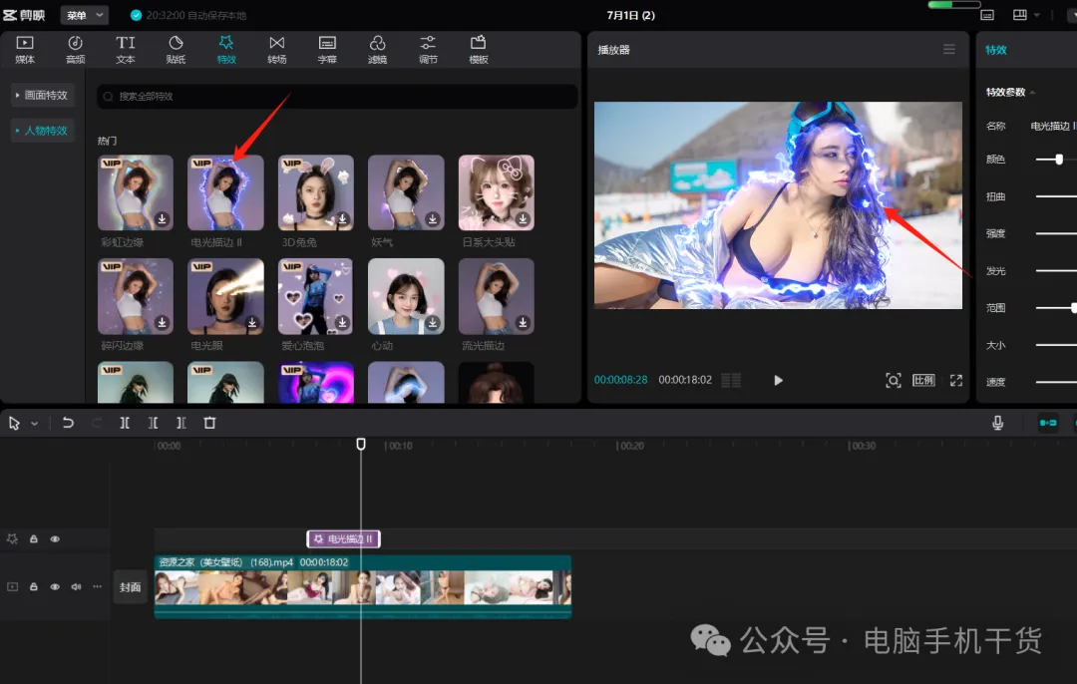Lock the effects track
1077x684 pixels.
pos(34,539)
